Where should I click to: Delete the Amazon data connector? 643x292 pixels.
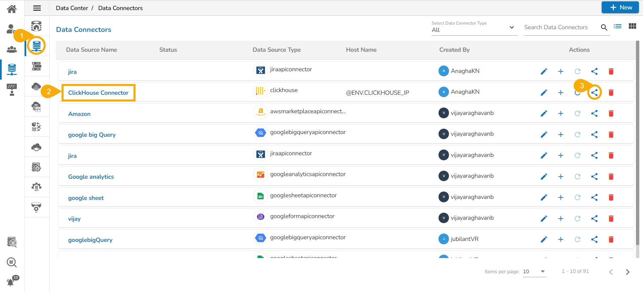point(611,114)
